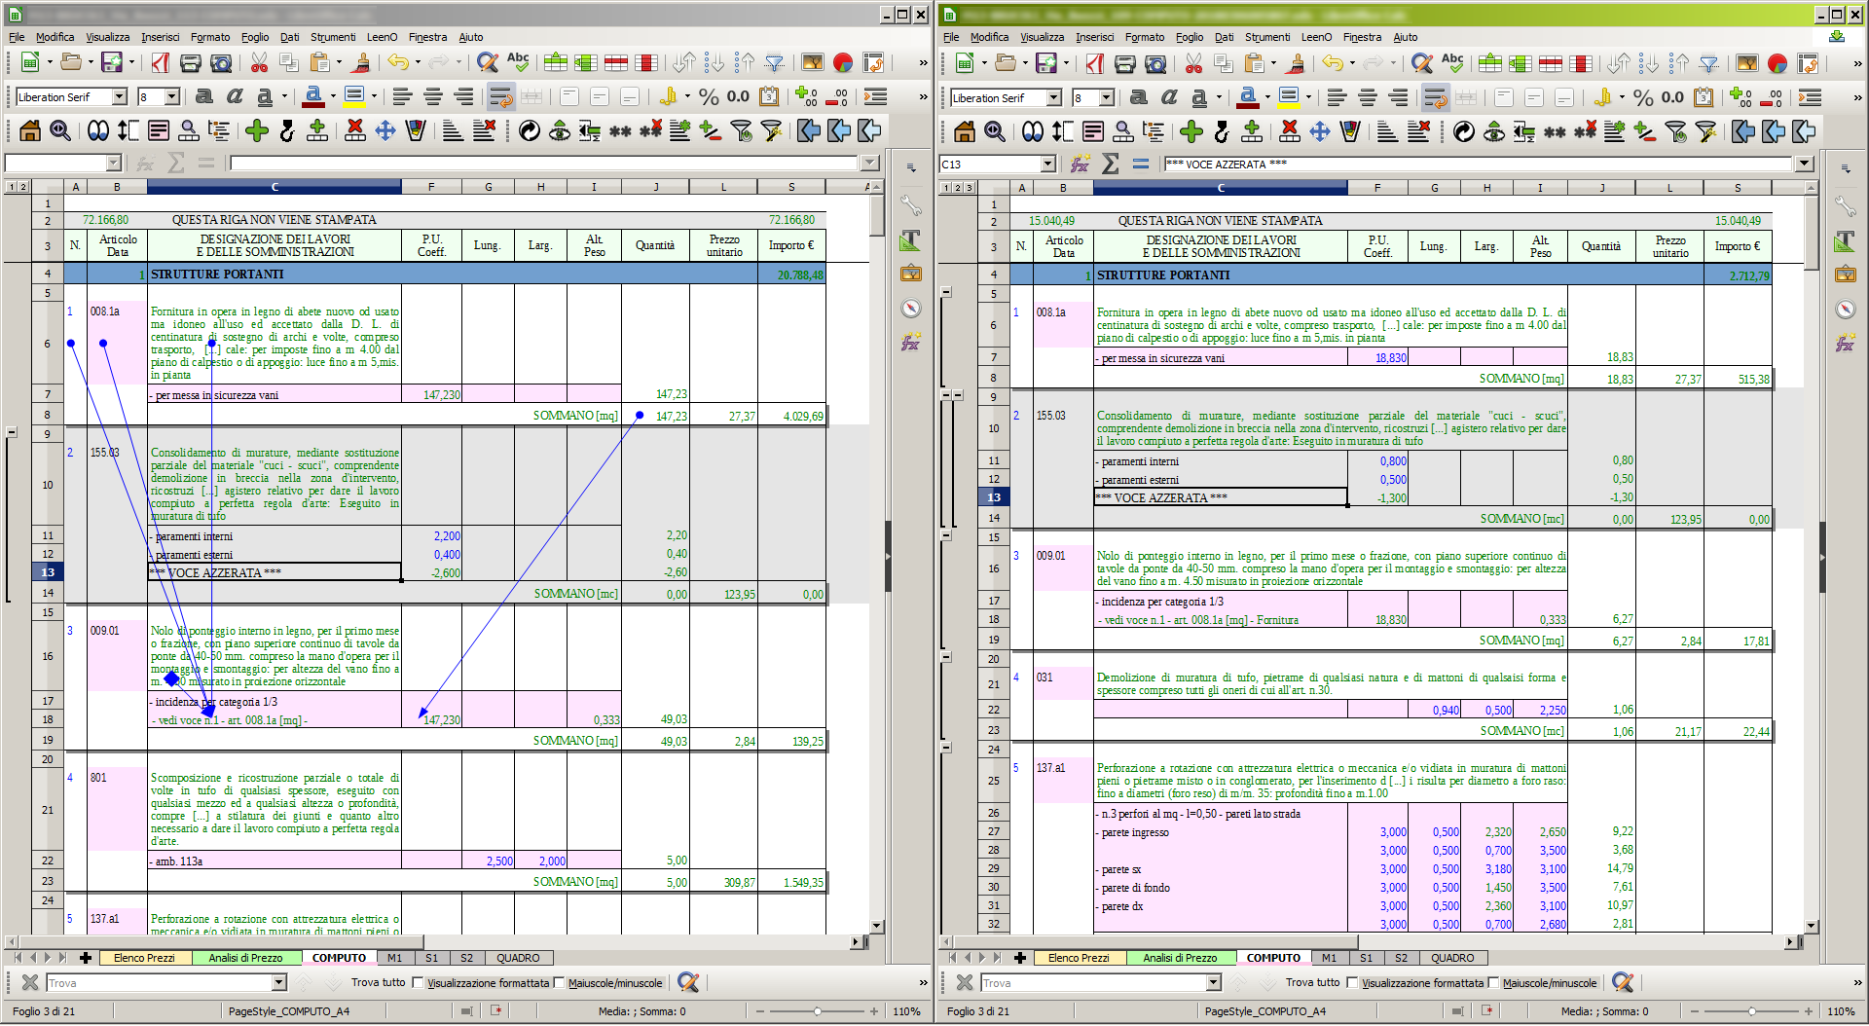Image resolution: width=1869 pixels, height=1026 pixels.
Task: Open font size dropdown in right window
Action: pos(1107,97)
